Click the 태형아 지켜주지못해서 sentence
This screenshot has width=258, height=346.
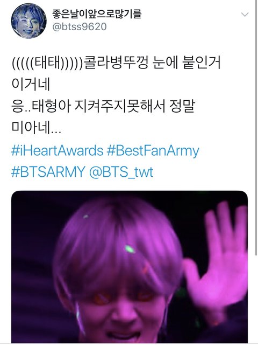pyautogui.click(x=98, y=106)
